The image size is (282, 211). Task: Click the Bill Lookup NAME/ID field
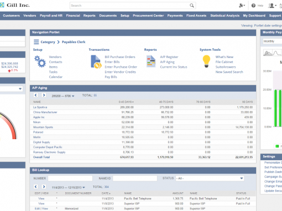click(135, 178)
